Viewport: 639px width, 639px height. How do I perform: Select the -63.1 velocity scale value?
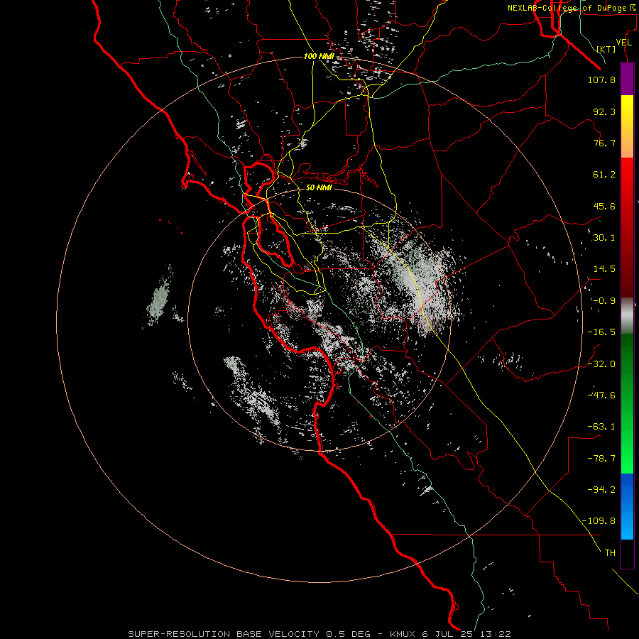click(x=601, y=427)
